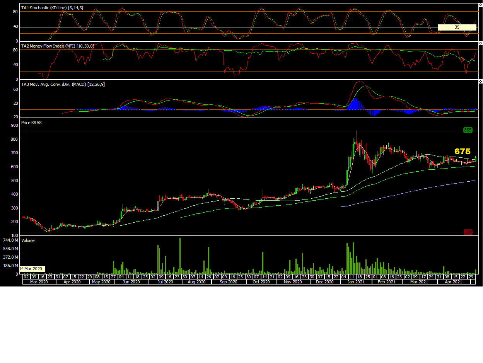Click the green 865 price level marker

click(468, 130)
